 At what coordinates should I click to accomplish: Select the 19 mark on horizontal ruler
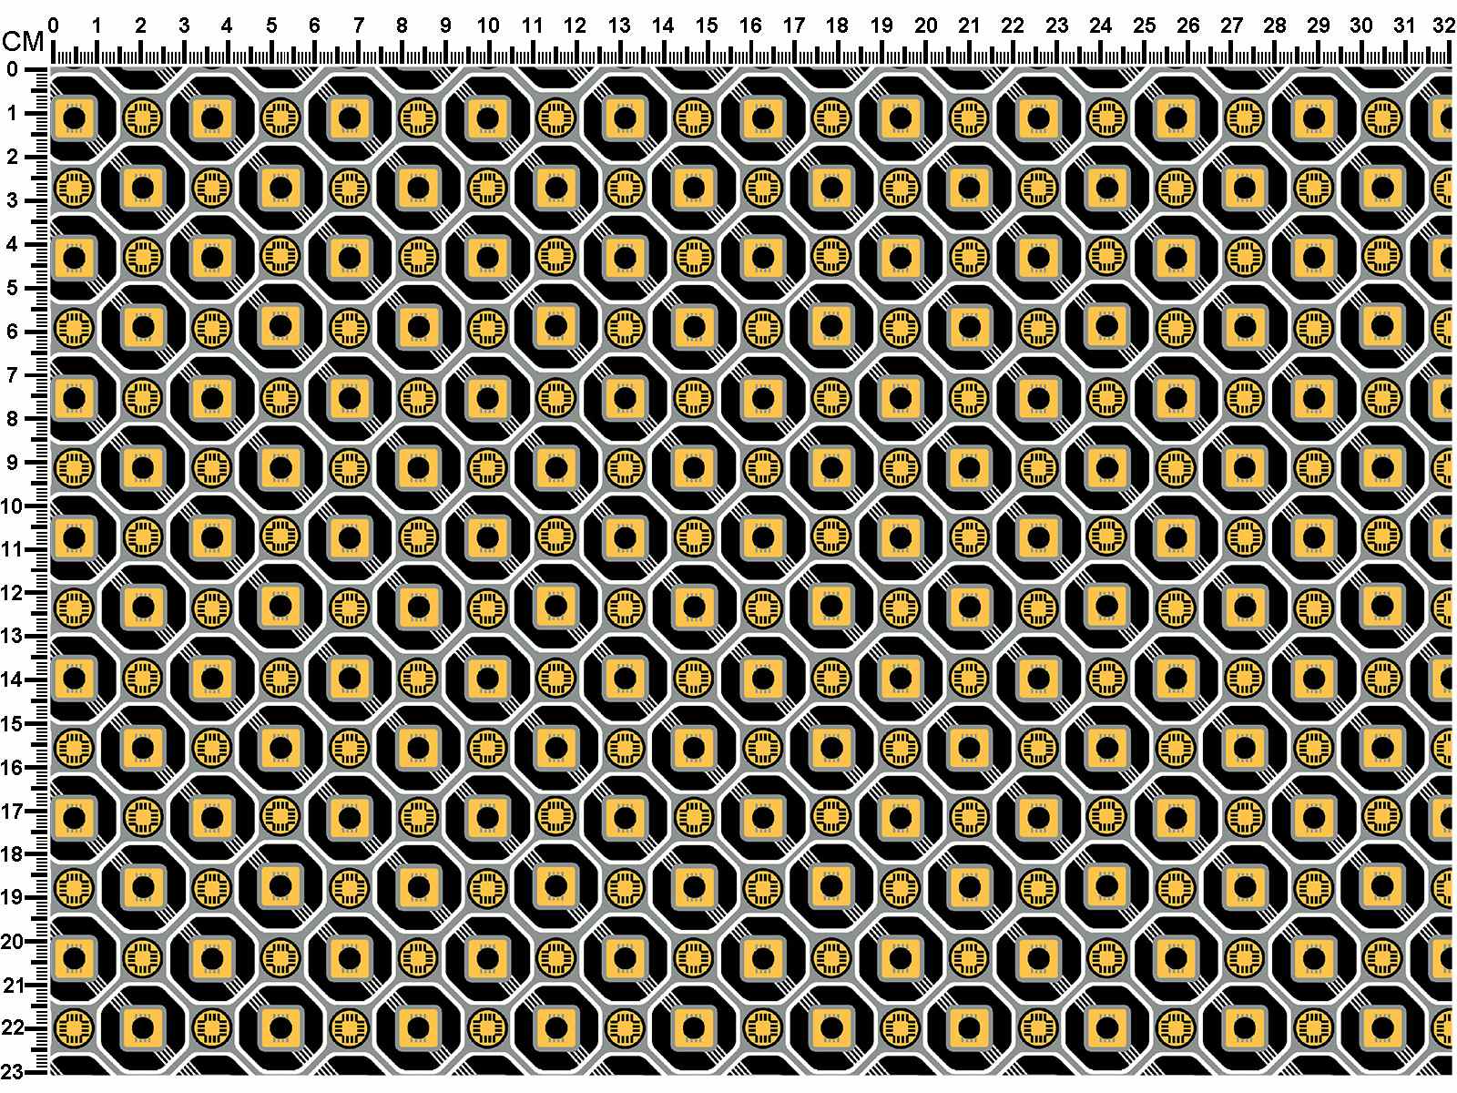coord(881,26)
